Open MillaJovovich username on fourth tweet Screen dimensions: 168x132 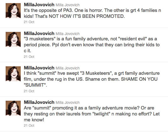tap(39, 102)
